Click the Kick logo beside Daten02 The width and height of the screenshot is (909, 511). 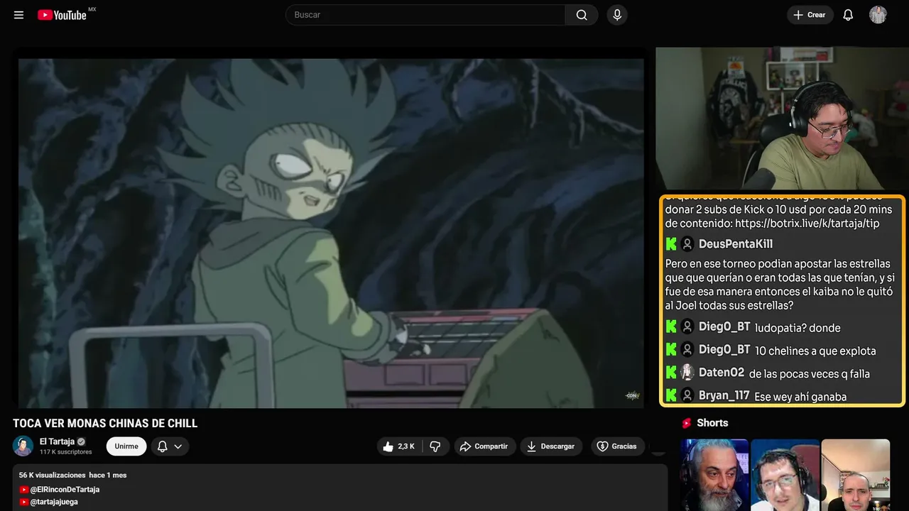tap(671, 373)
